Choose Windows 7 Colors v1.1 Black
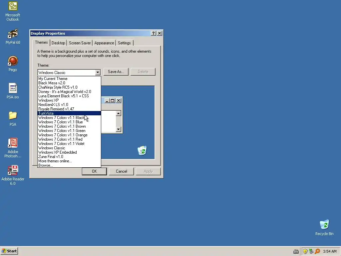341x256 pixels. pos(69,118)
